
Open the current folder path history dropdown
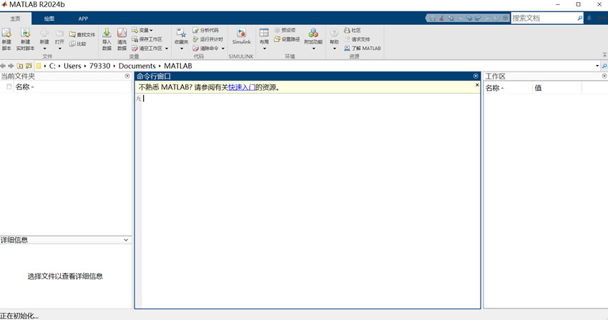click(597, 66)
